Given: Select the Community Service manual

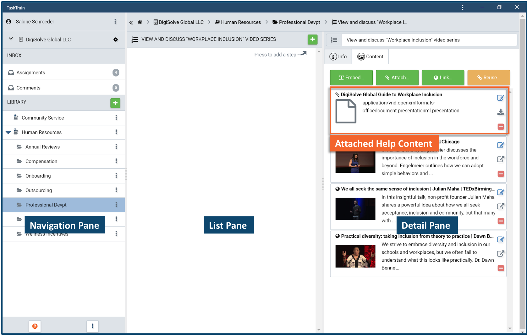Looking at the screenshot, I should [x=43, y=118].
